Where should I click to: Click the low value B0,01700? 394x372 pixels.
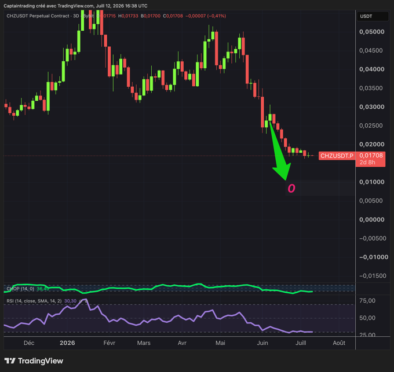click(x=151, y=16)
